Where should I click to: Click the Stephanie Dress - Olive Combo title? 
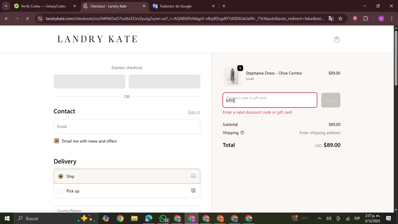[x=274, y=73]
